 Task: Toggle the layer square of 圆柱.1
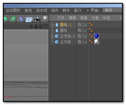click(79, 25)
